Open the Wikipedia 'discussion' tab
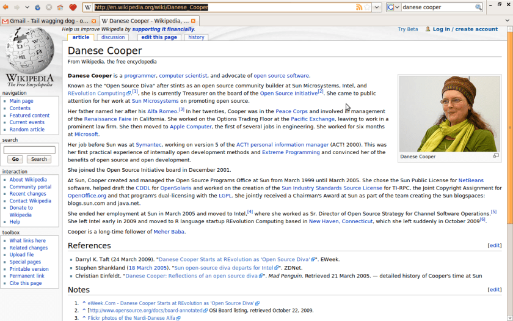Viewport: 513px width, 321px height. (113, 37)
